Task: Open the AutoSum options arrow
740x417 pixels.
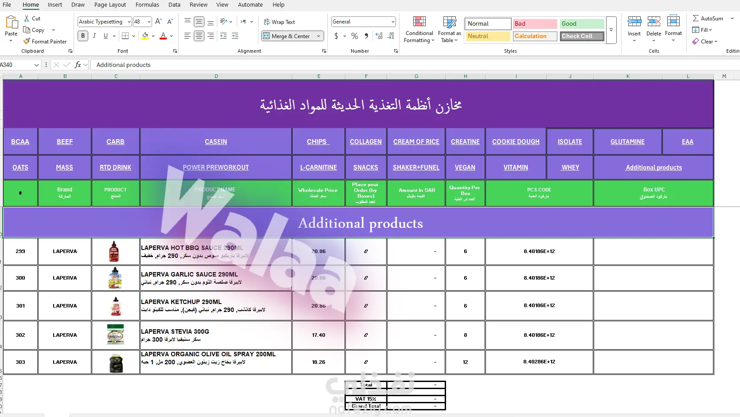Action: [x=732, y=19]
